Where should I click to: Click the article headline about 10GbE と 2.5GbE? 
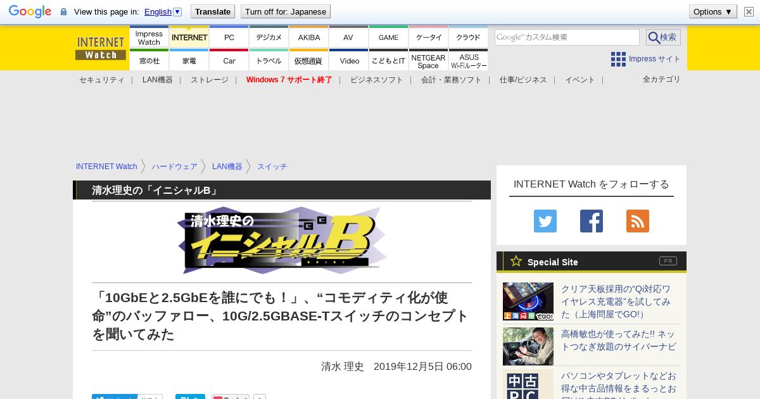pos(280,315)
